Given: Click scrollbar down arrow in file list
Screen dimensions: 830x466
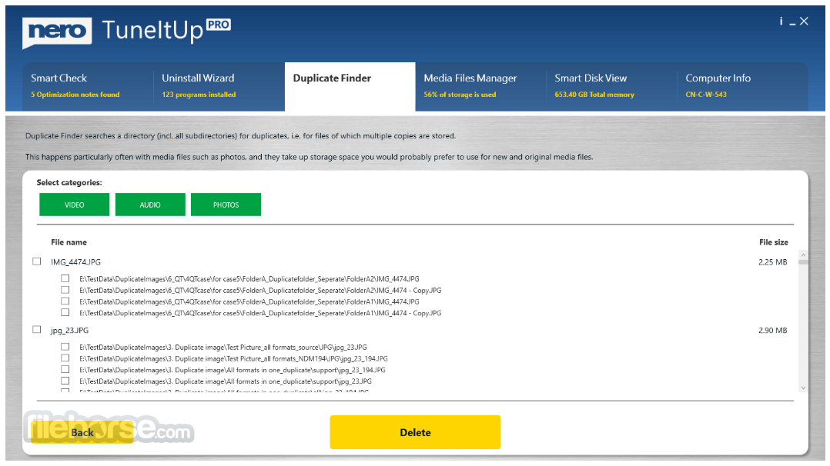Looking at the screenshot, I should pos(803,388).
